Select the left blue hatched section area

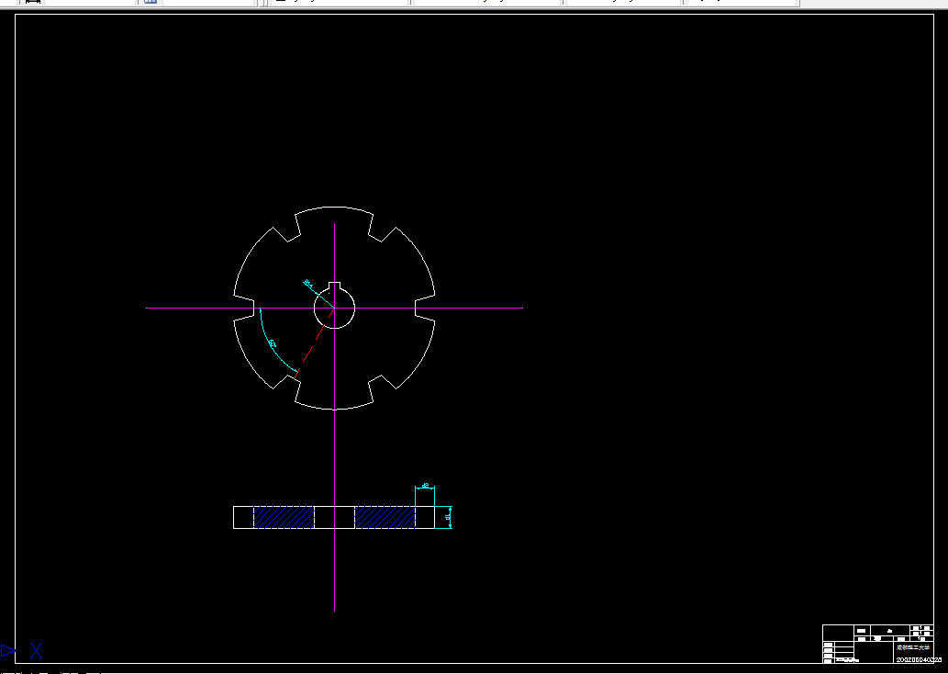click(284, 517)
